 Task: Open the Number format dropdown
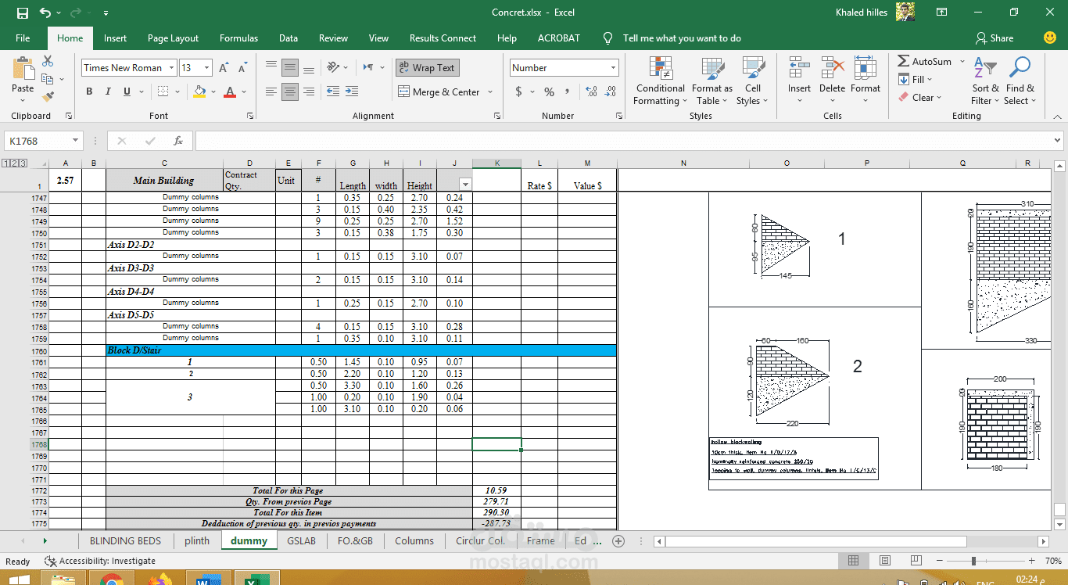coord(613,68)
